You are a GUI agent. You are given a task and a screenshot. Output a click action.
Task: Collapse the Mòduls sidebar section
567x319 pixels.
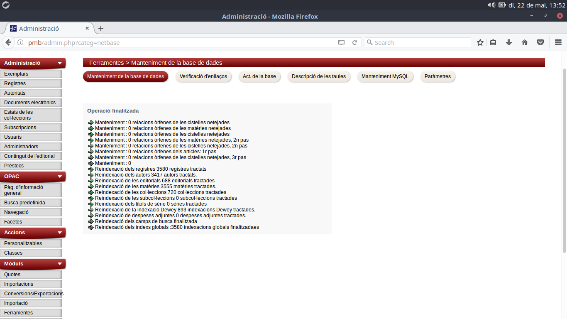point(60,264)
